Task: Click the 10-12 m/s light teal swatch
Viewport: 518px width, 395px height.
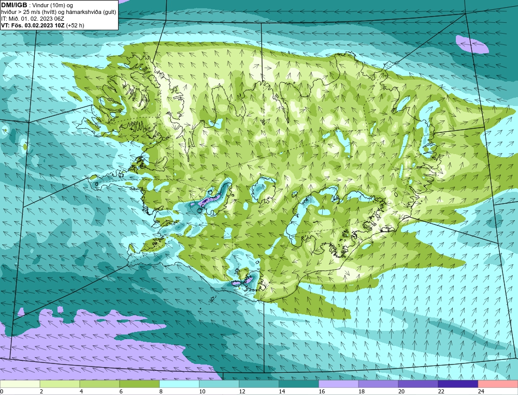Action: point(219,384)
